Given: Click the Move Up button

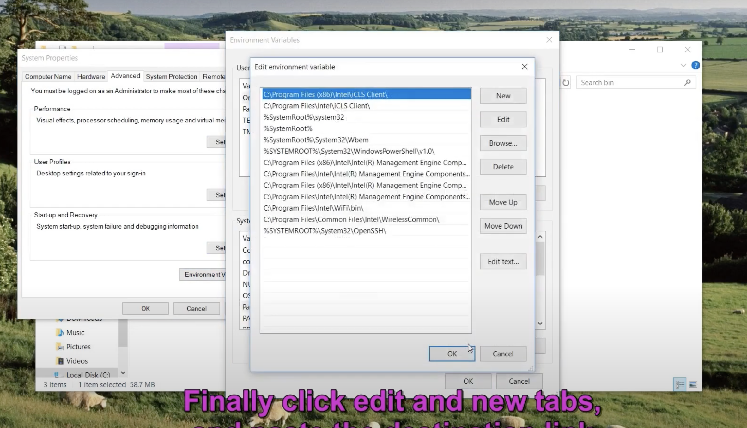Looking at the screenshot, I should pyautogui.click(x=503, y=202).
